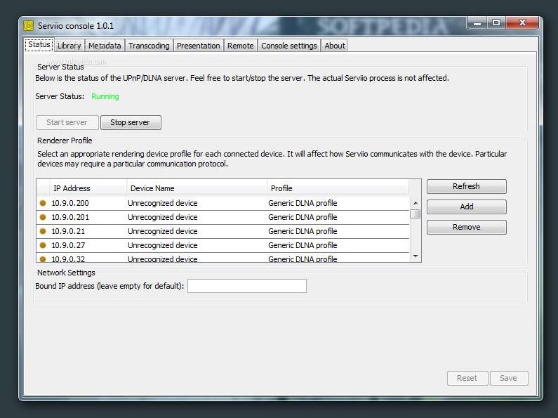Click the device list scroll down arrow

point(416,256)
